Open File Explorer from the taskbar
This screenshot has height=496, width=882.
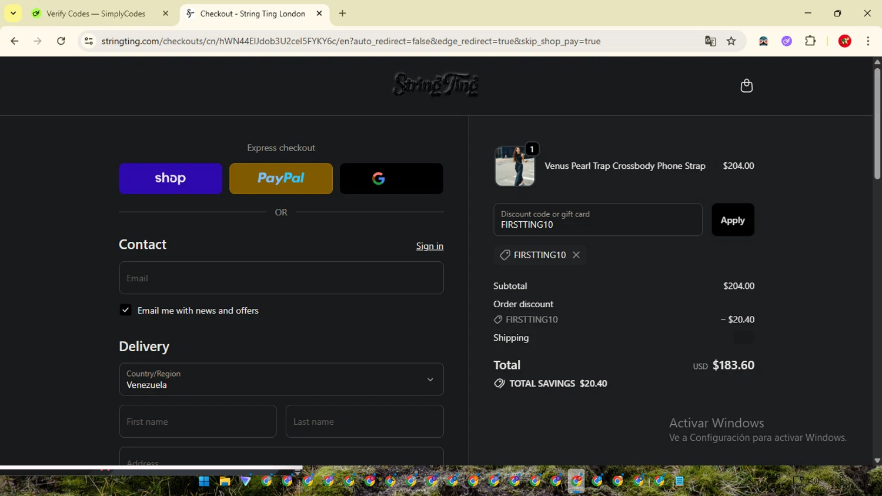coord(225,481)
